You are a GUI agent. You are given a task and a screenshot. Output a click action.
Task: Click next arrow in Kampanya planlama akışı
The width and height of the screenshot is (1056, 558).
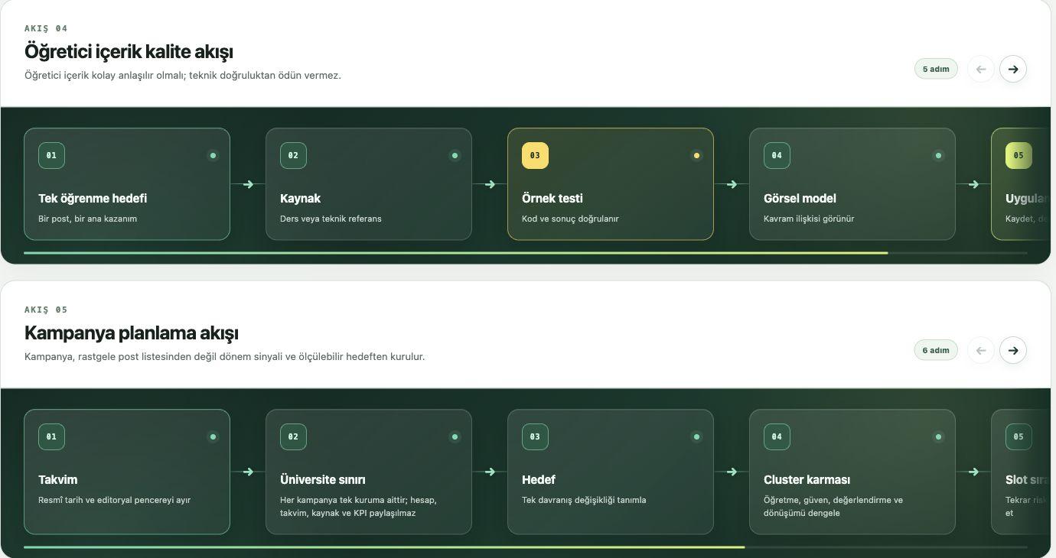pyautogui.click(x=1013, y=350)
